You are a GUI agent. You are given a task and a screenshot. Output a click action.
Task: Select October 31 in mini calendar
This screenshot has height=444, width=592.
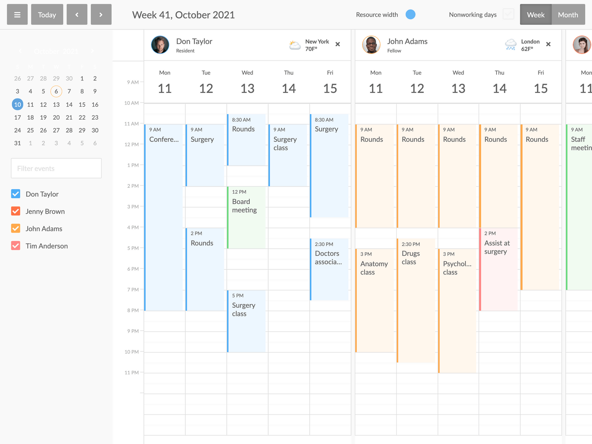click(x=17, y=143)
